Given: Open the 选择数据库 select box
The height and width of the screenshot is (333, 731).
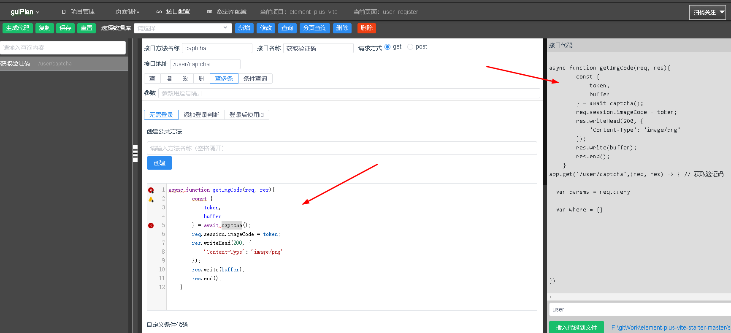Looking at the screenshot, I should [x=183, y=28].
